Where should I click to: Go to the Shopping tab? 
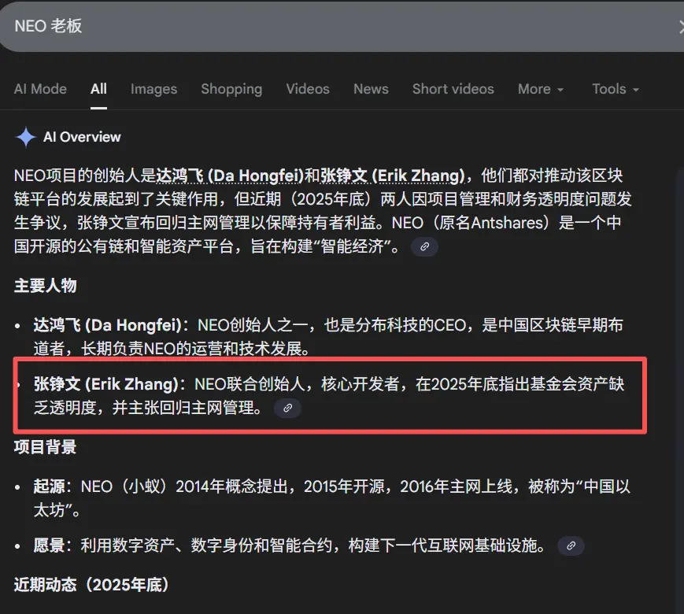(x=231, y=89)
